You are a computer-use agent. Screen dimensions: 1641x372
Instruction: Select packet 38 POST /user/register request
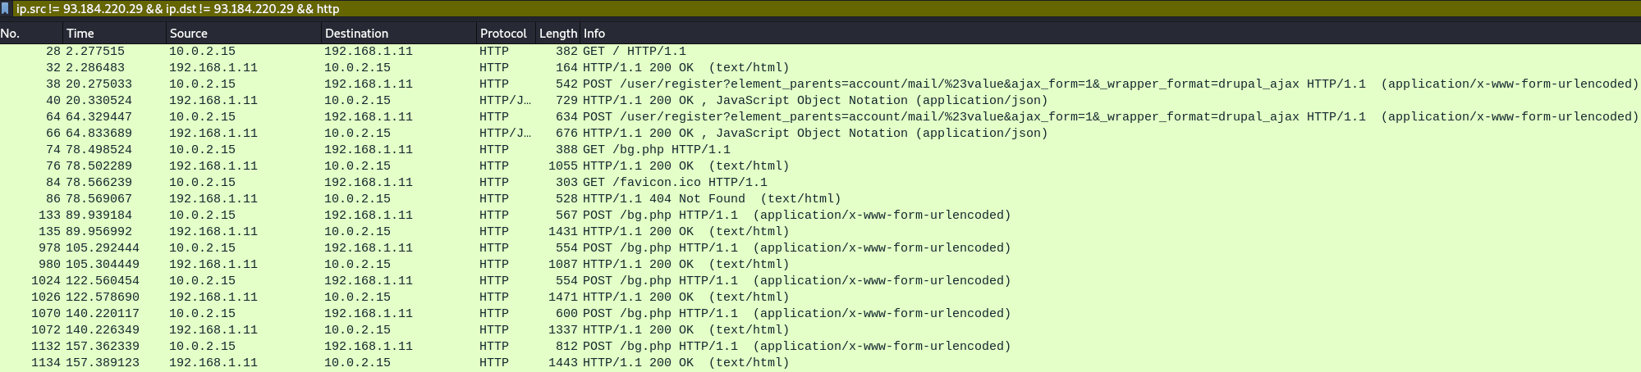coord(820,84)
